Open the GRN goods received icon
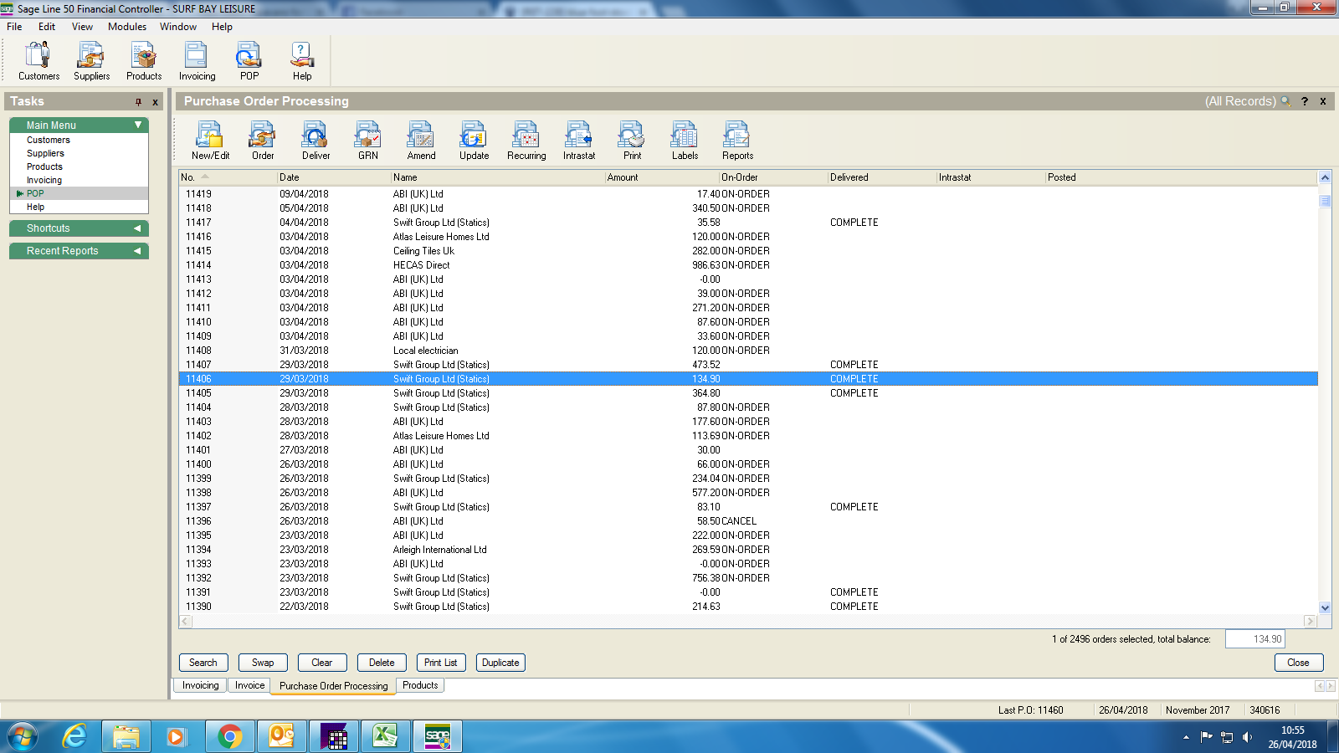 click(368, 140)
